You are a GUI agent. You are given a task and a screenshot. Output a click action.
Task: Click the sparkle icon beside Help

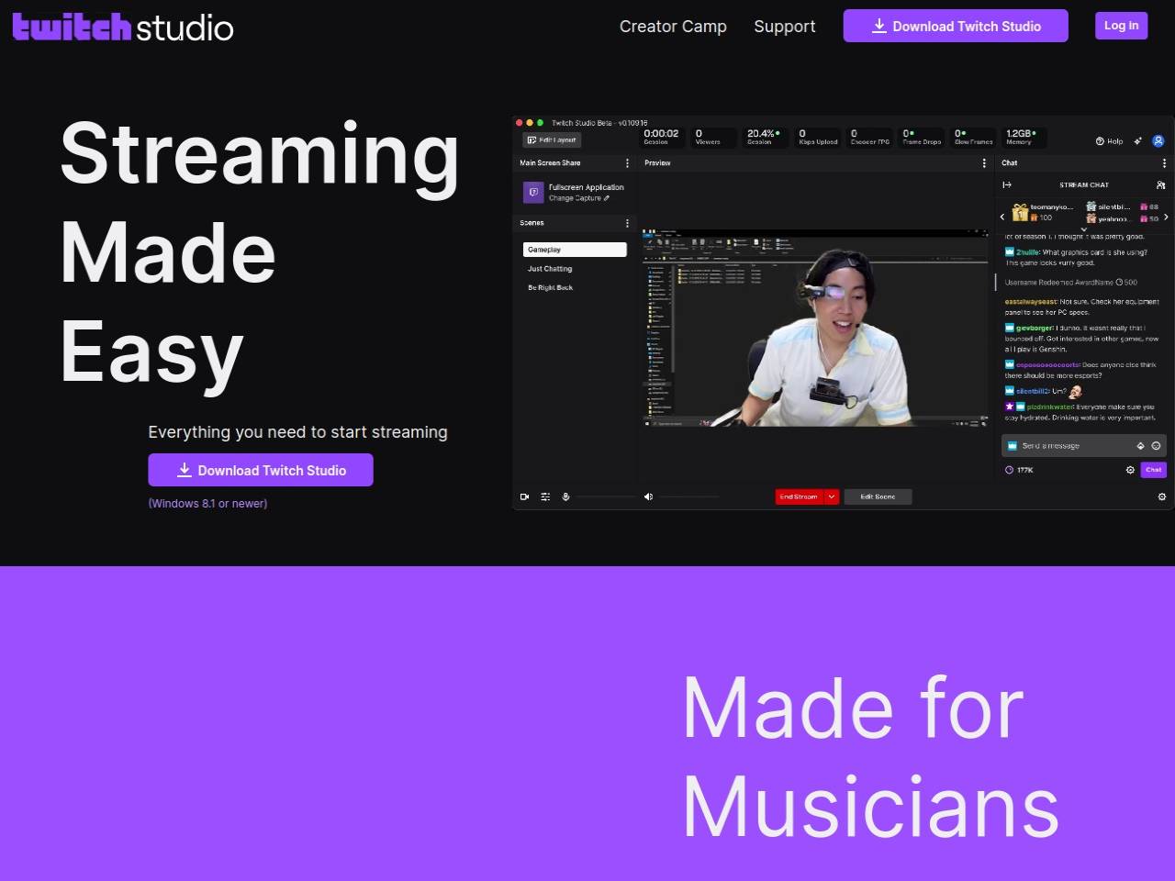coord(1138,141)
